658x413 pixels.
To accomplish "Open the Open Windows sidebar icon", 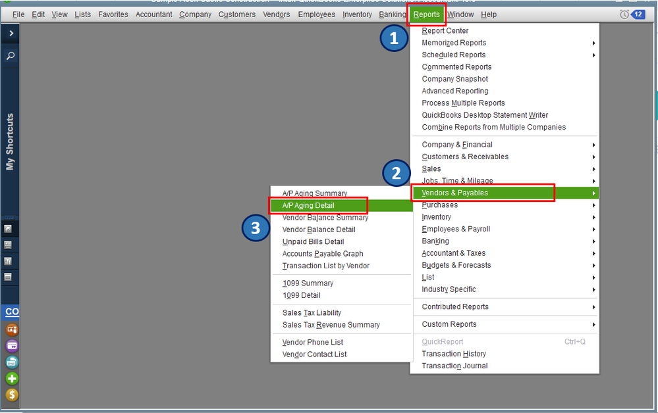I will pyautogui.click(x=8, y=277).
